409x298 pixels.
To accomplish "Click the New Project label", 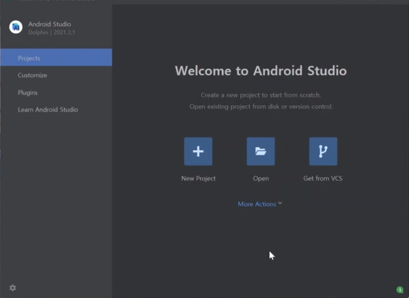I will [198, 178].
